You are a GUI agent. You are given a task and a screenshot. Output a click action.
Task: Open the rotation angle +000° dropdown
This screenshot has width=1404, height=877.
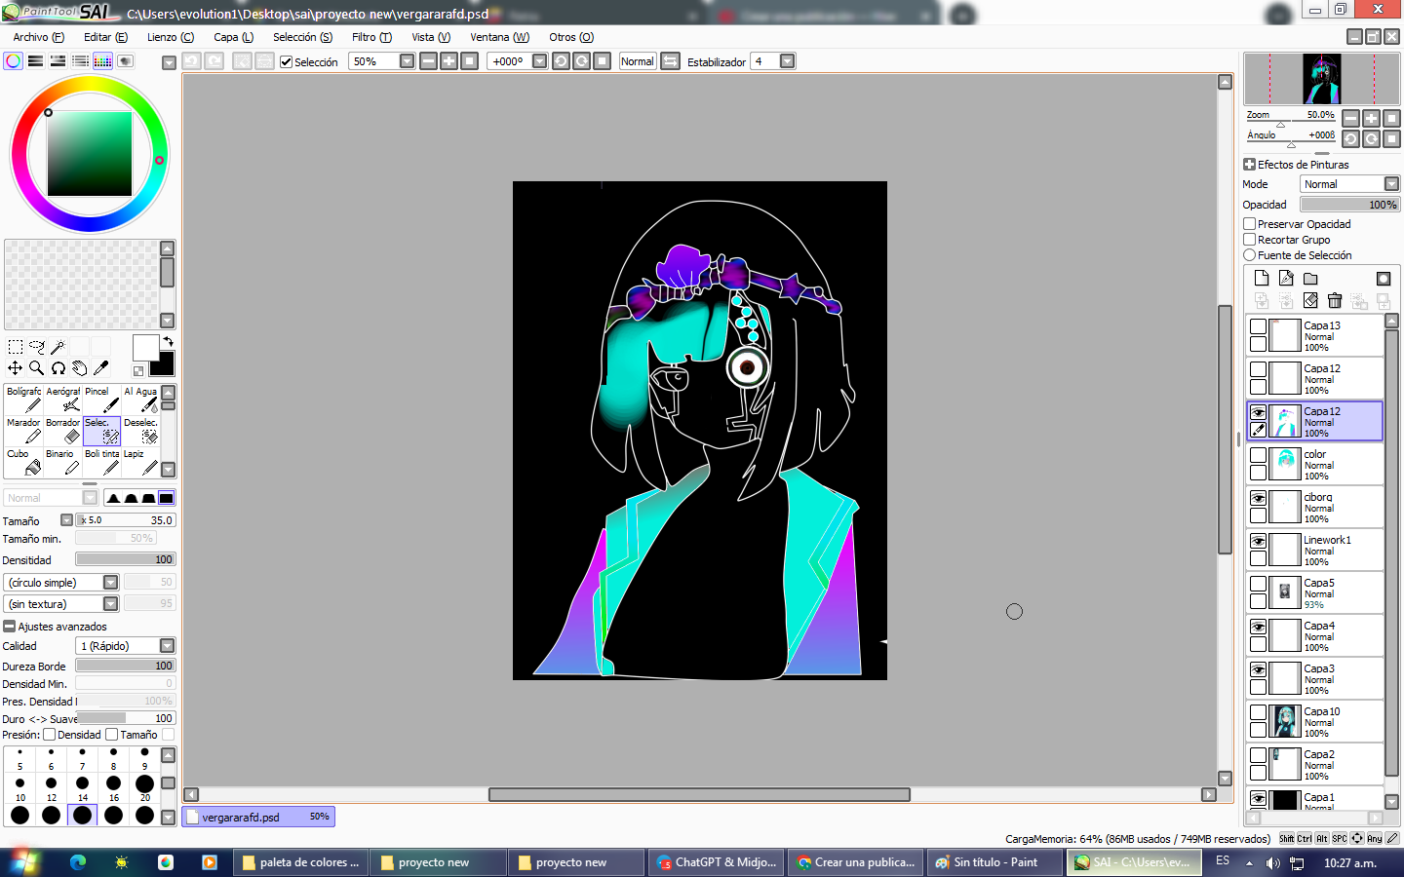point(539,60)
